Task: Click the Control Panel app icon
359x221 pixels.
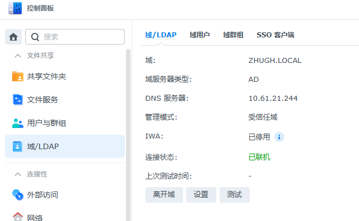Action: tap(15, 8)
